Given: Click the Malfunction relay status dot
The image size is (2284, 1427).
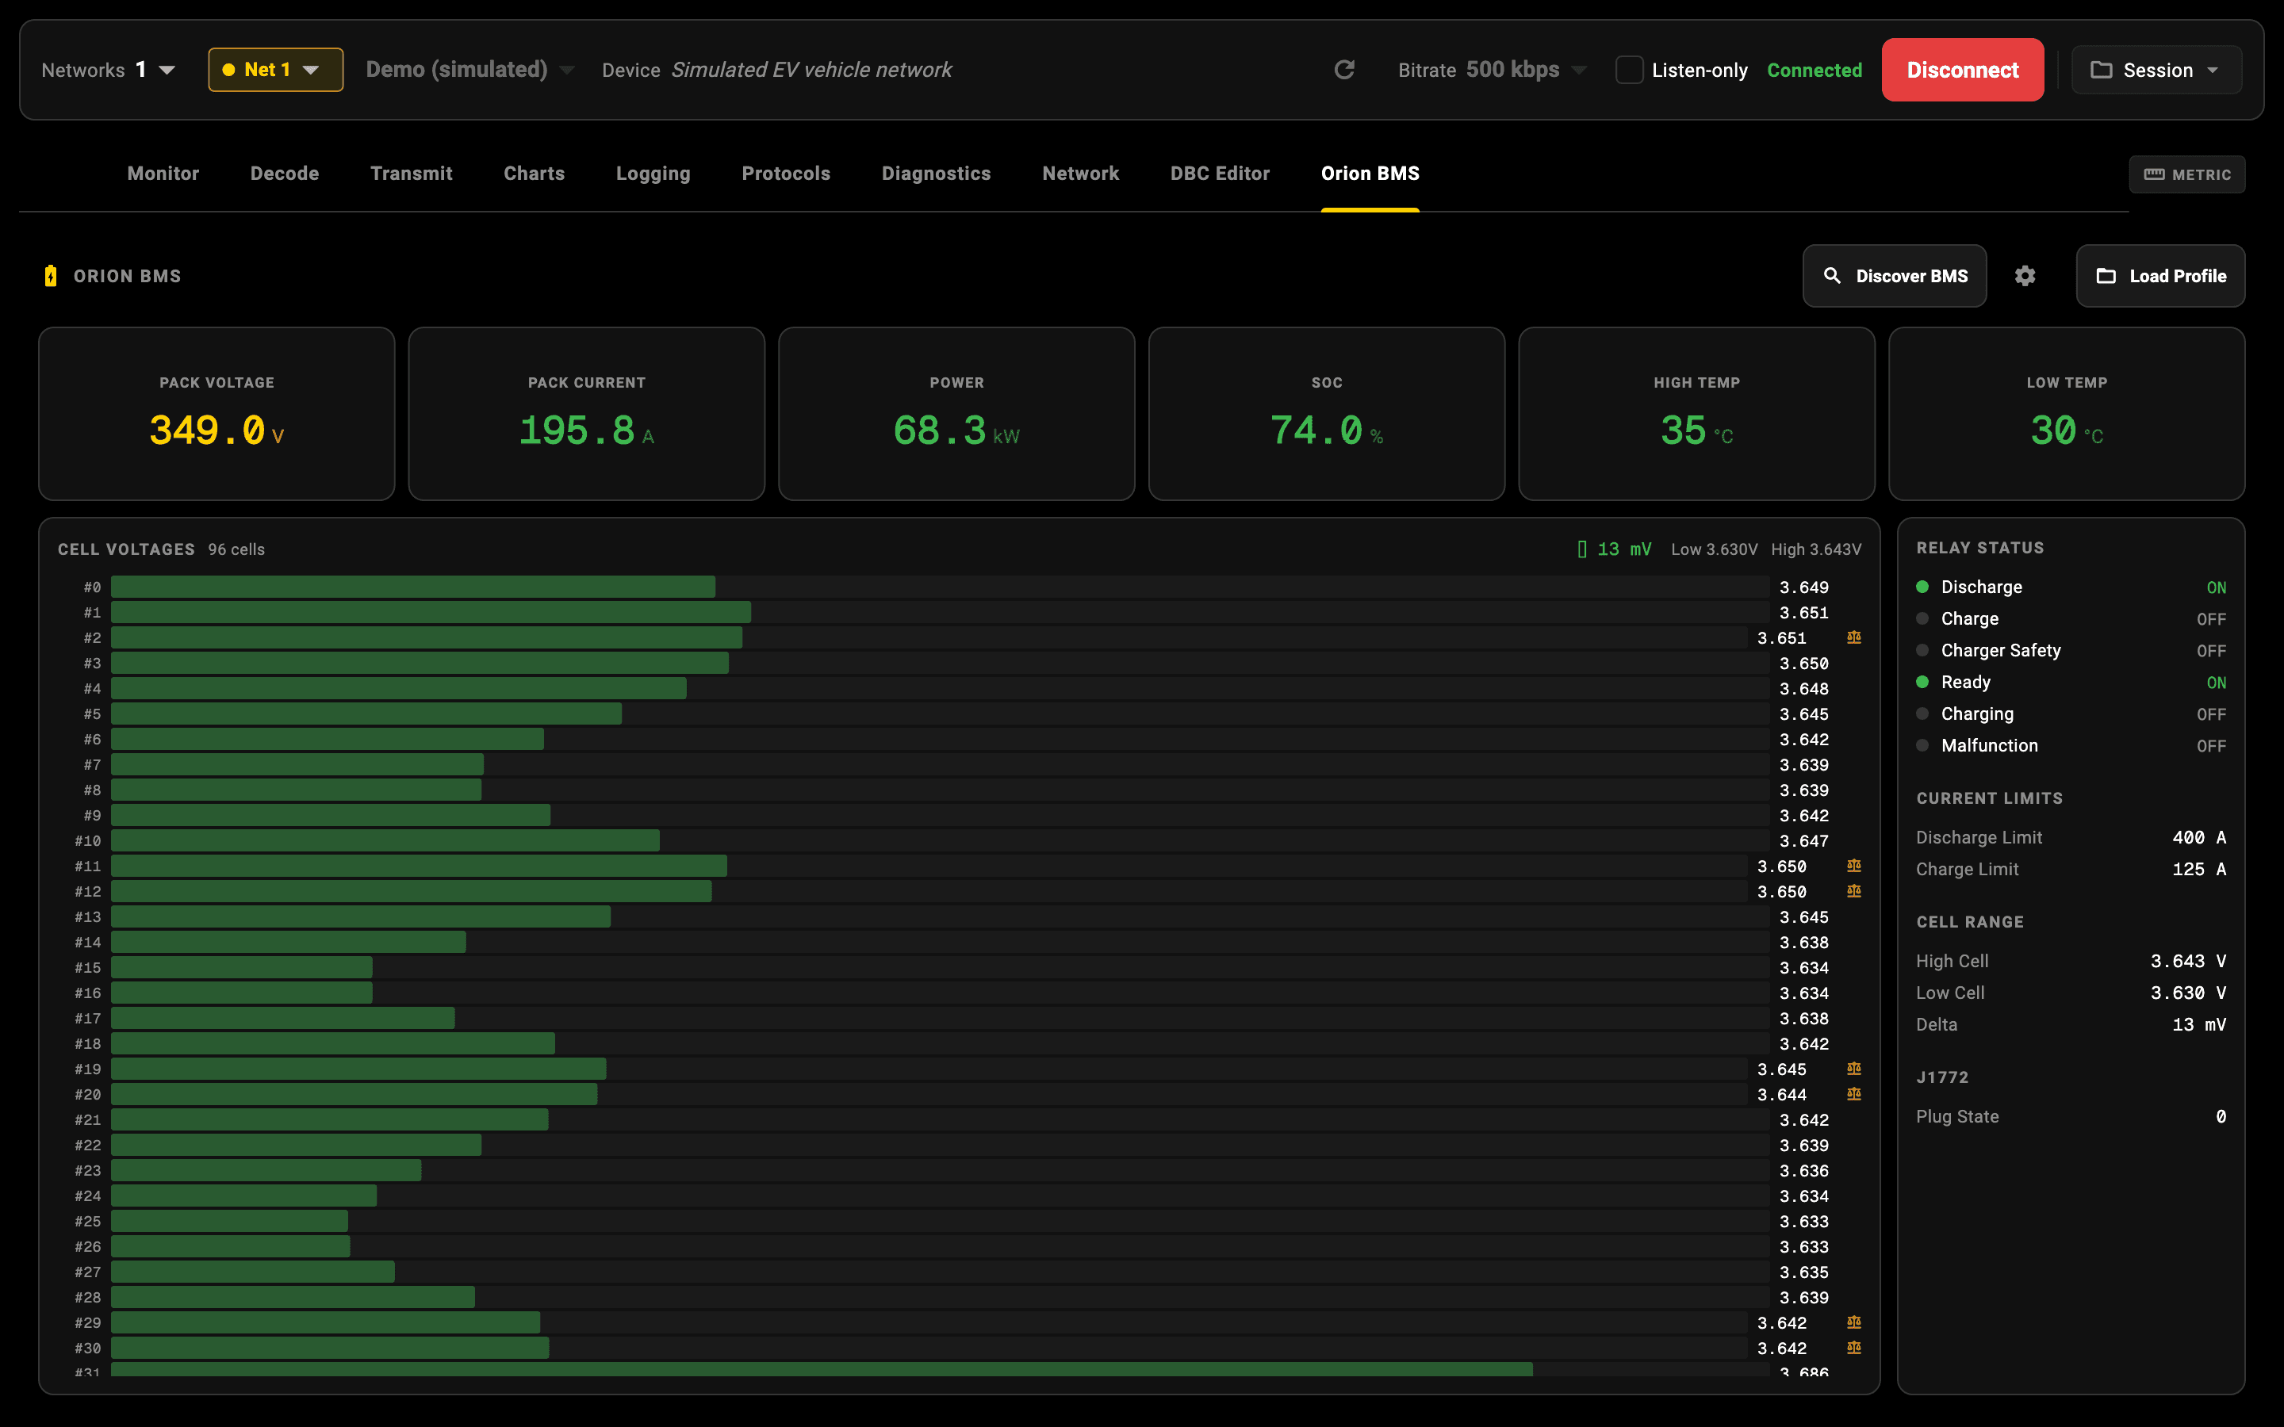Looking at the screenshot, I should coord(1922,745).
